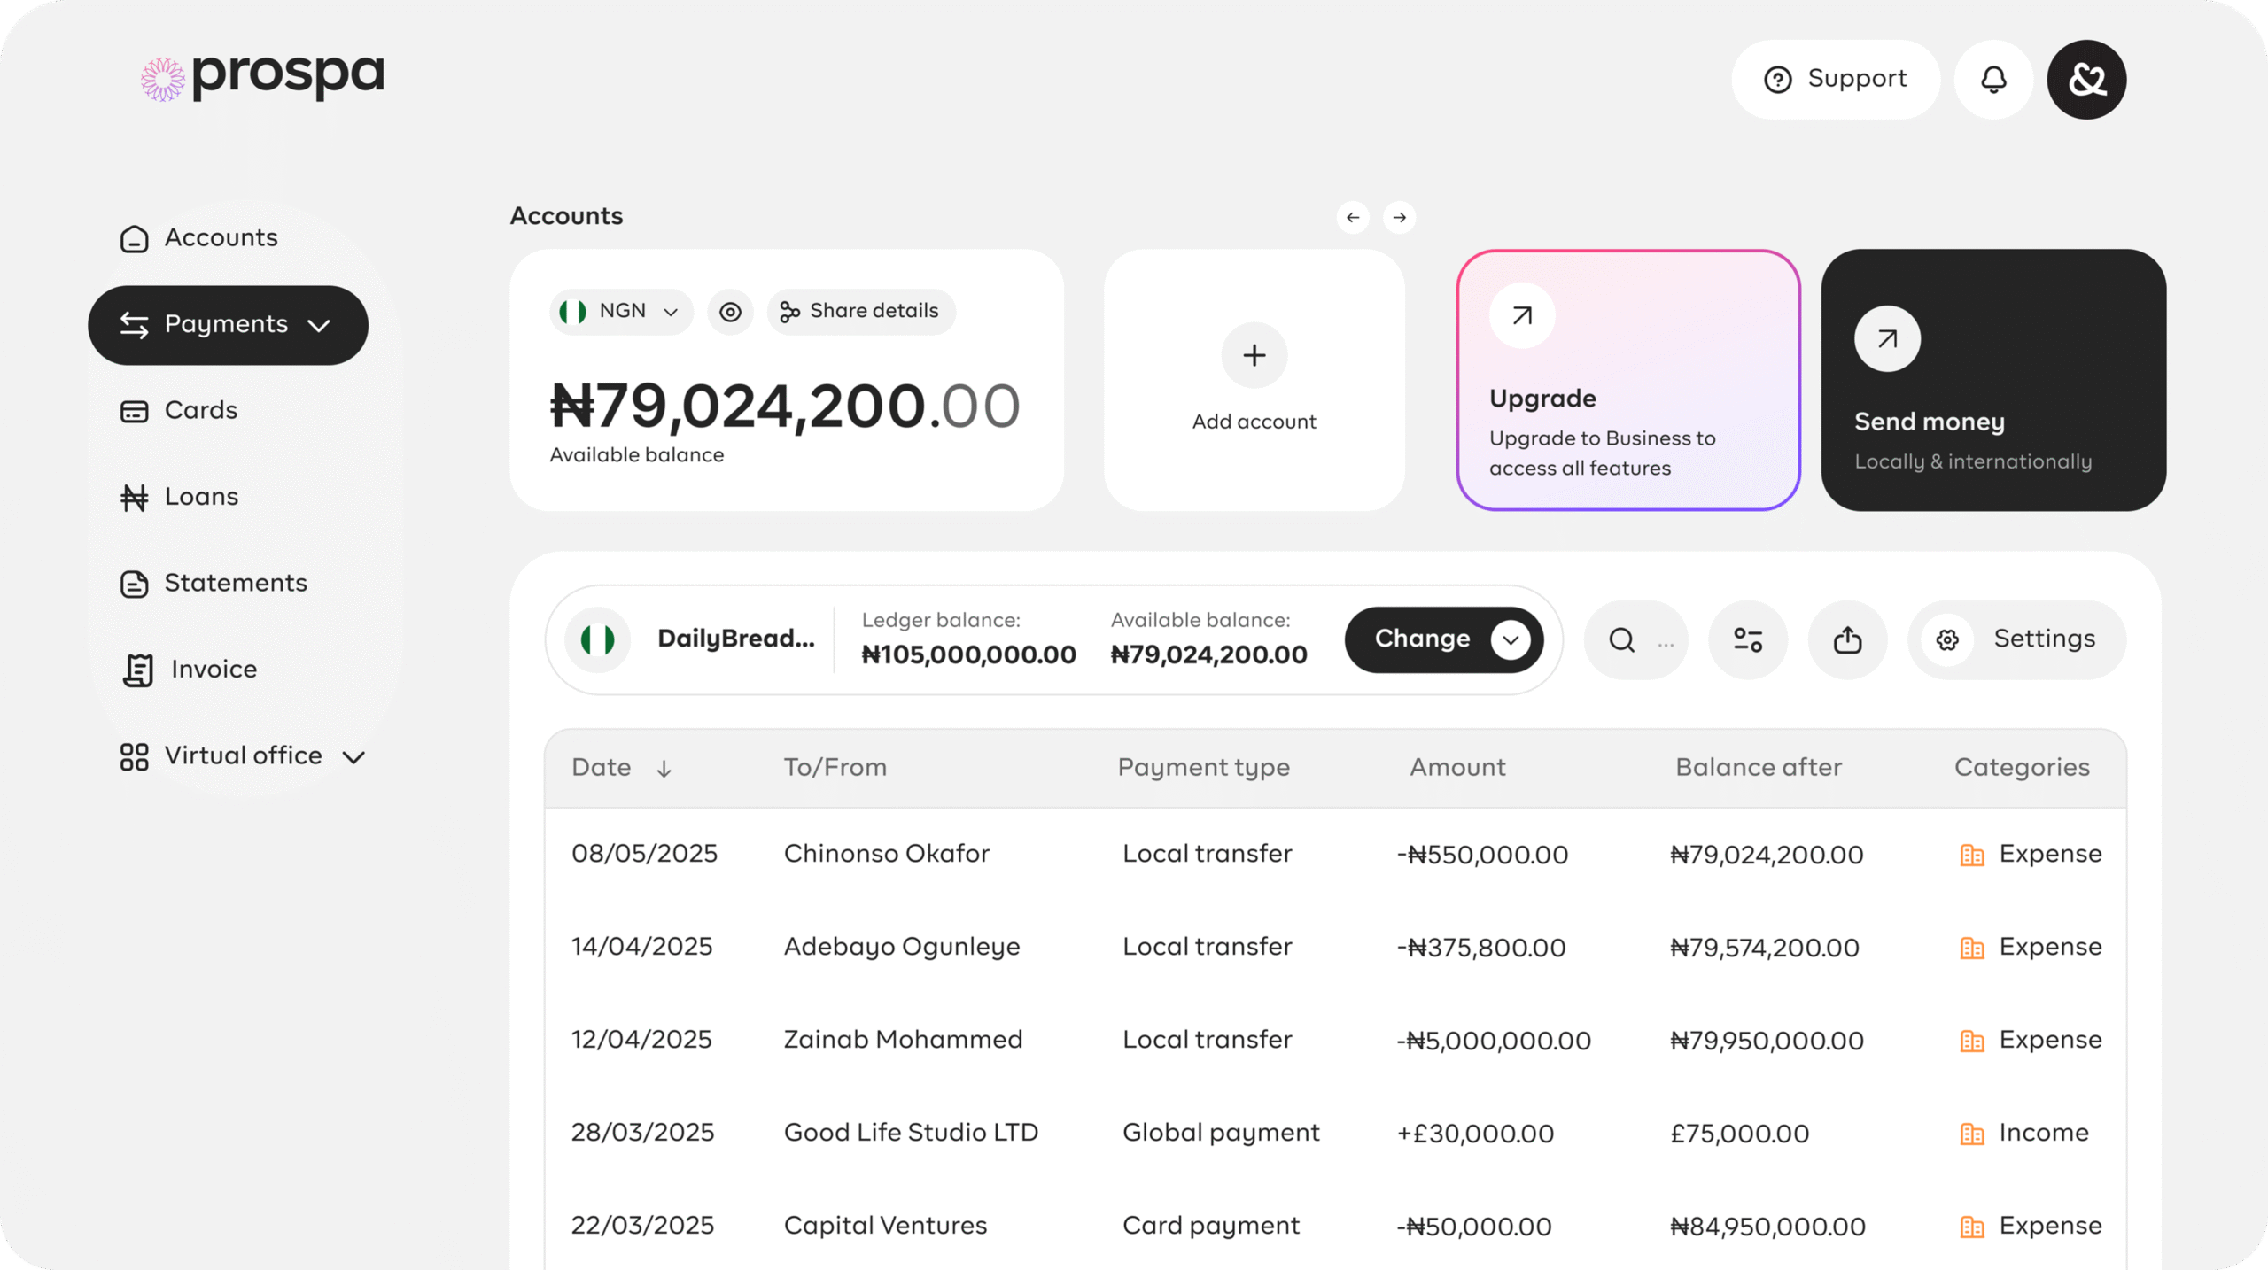Click the Global payment type cell
The image size is (2268, 1270).
tap(1221, 1133)
